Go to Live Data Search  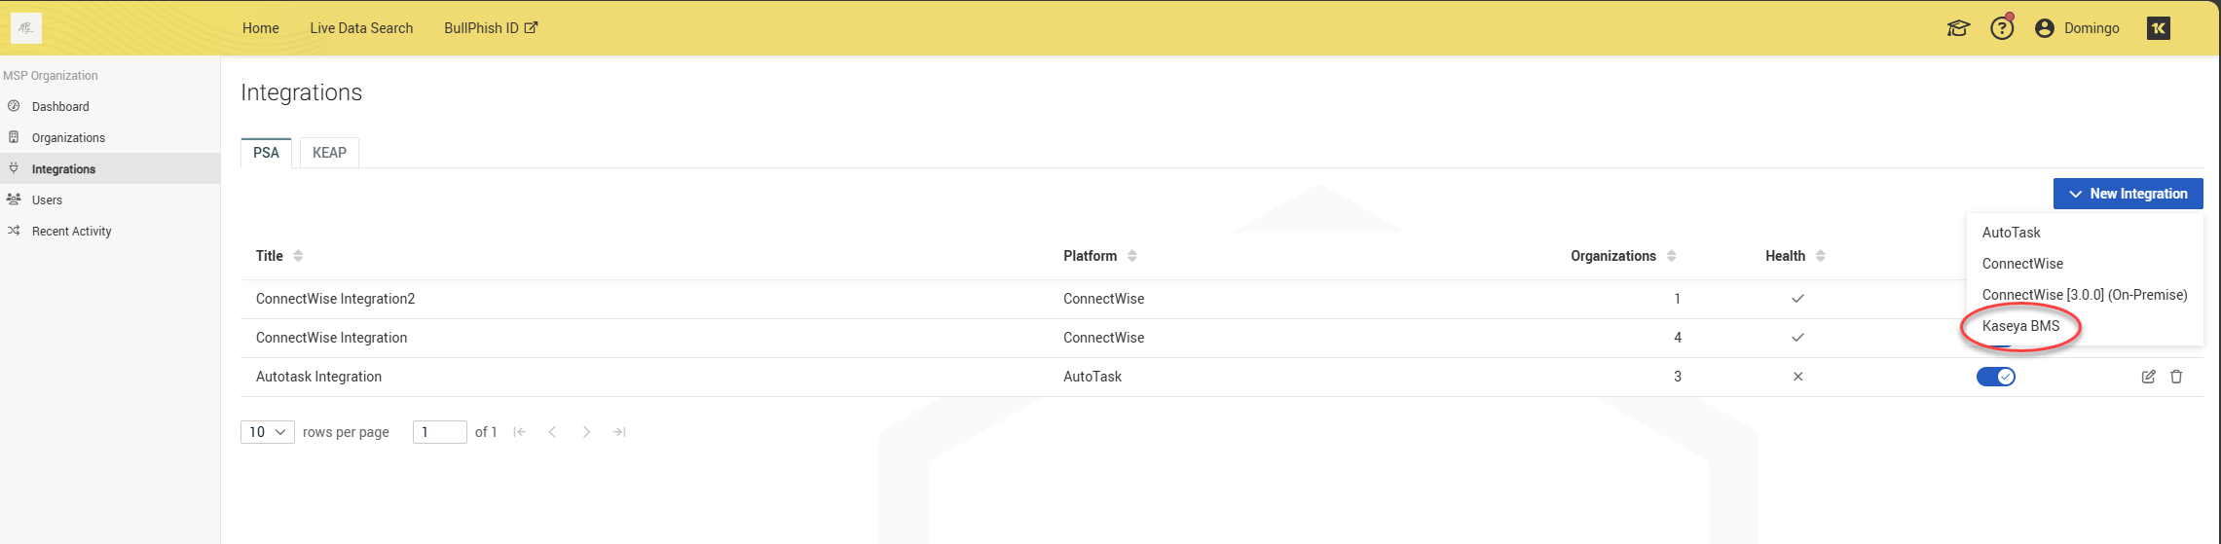(361, 28)
